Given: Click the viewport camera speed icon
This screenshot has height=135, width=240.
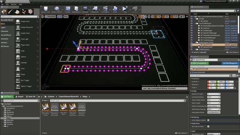Looking at the screenshot, I should (182, 16).
